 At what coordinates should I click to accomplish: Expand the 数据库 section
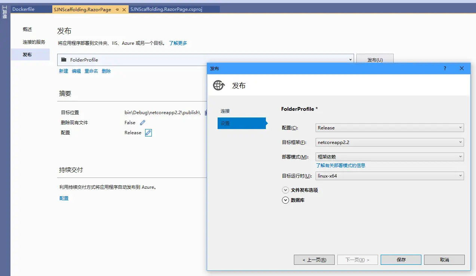point(286,200)
